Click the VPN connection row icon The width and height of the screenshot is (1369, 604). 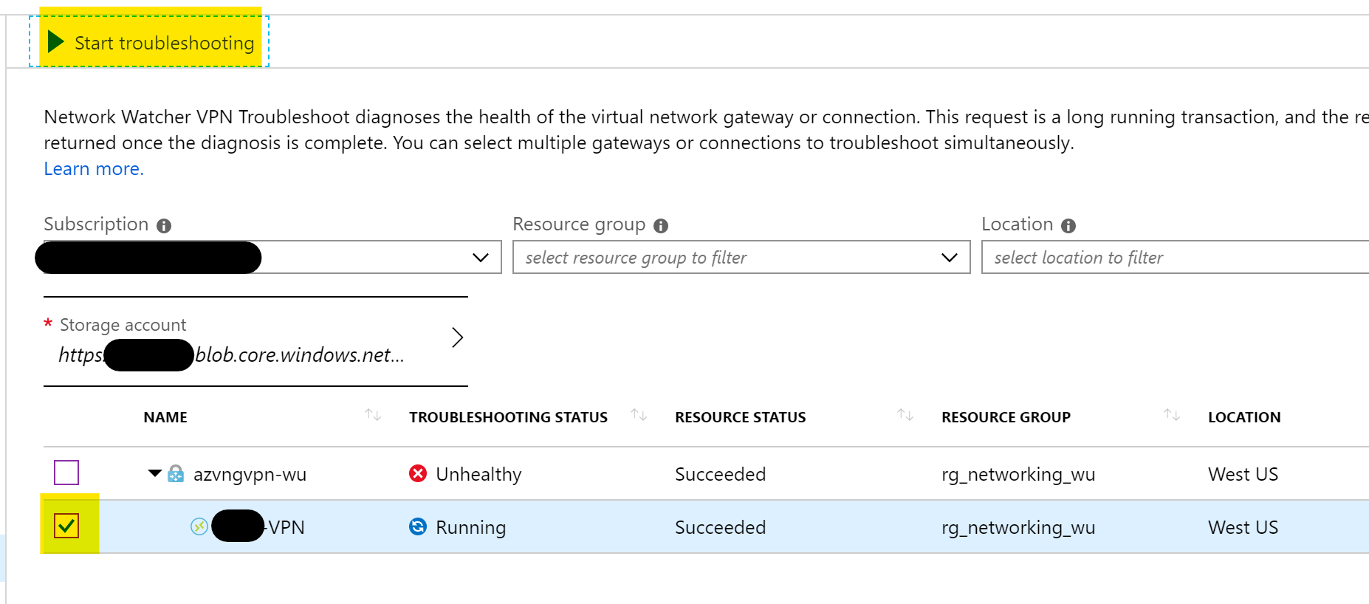pyautogui.click(x=199, y=526)
